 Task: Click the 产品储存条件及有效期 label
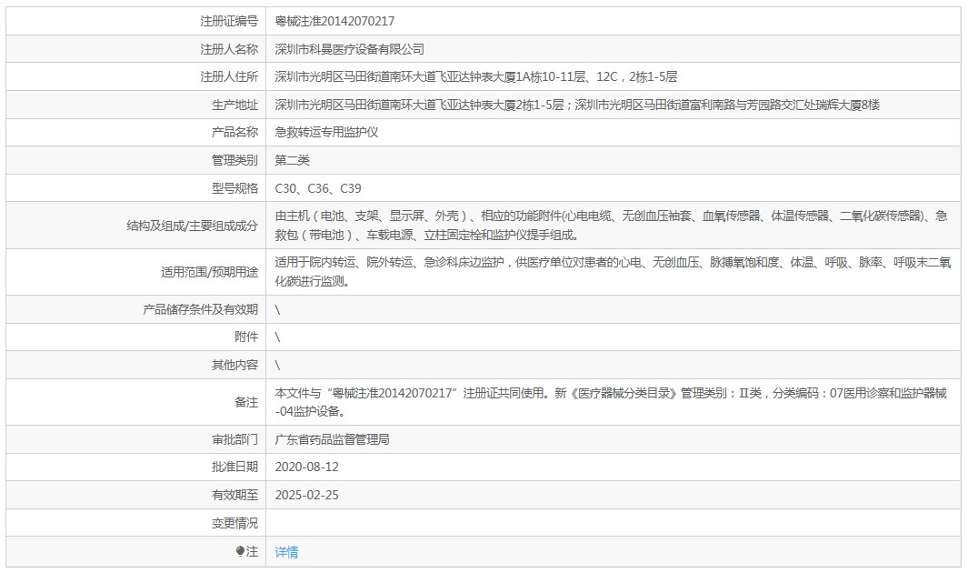click(x=200, y=309)
